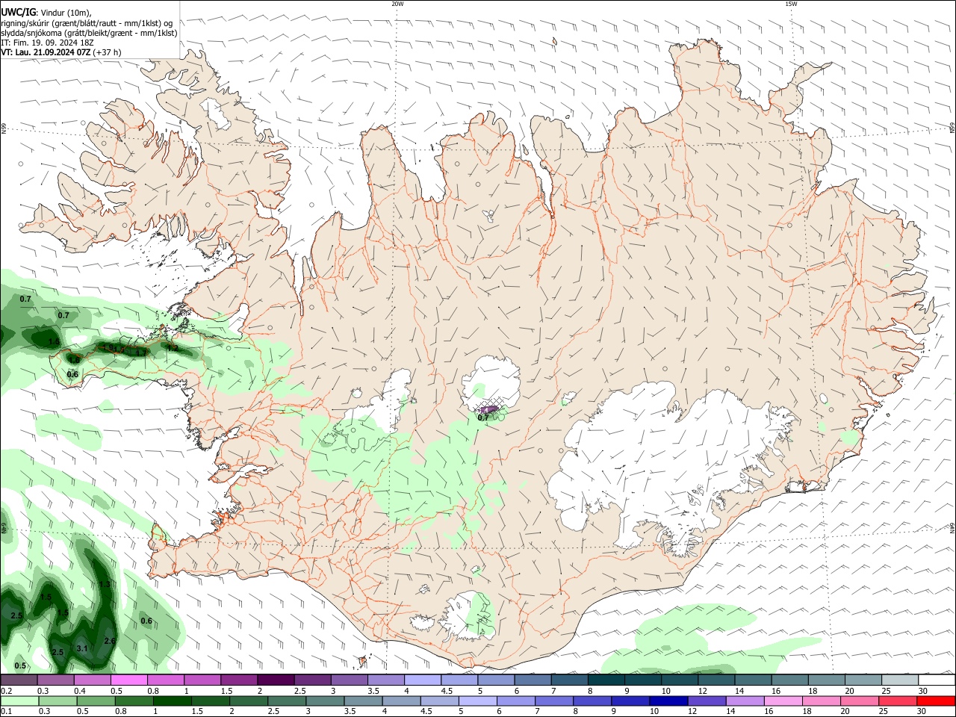Select the bright pink upper swatch between 0.5 and 0.8
956x717 pixels.
tap(128, 680)
